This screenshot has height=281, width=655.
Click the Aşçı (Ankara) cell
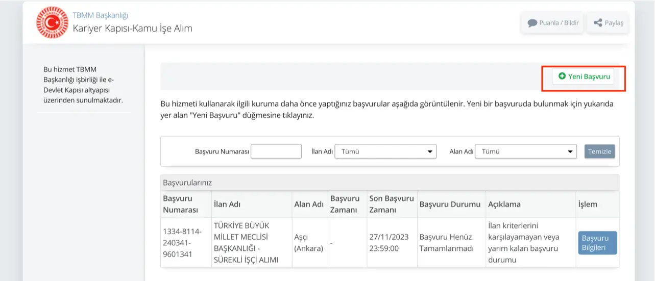click(309, 243)
